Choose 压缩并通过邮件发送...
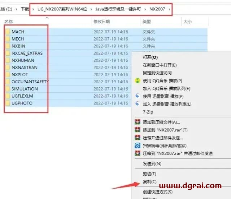 [163, 138]
